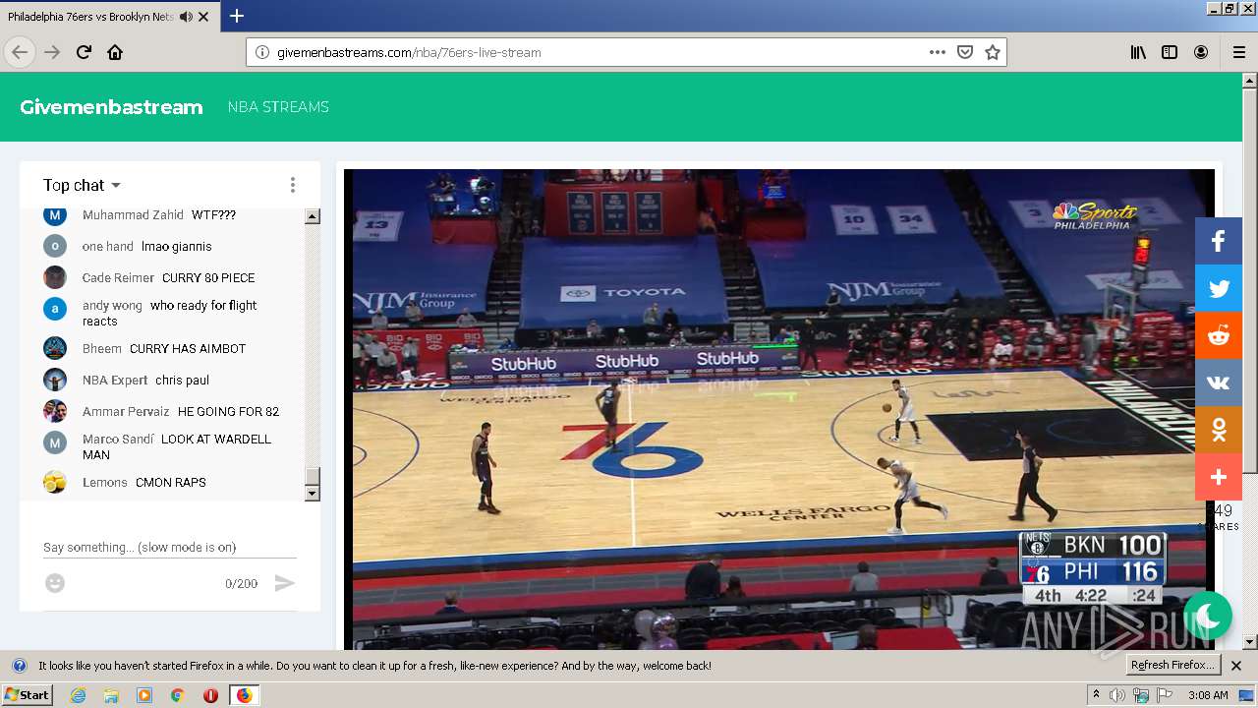
Task: Click the system tray volume icon
Action: click(x=1117, y=695)
